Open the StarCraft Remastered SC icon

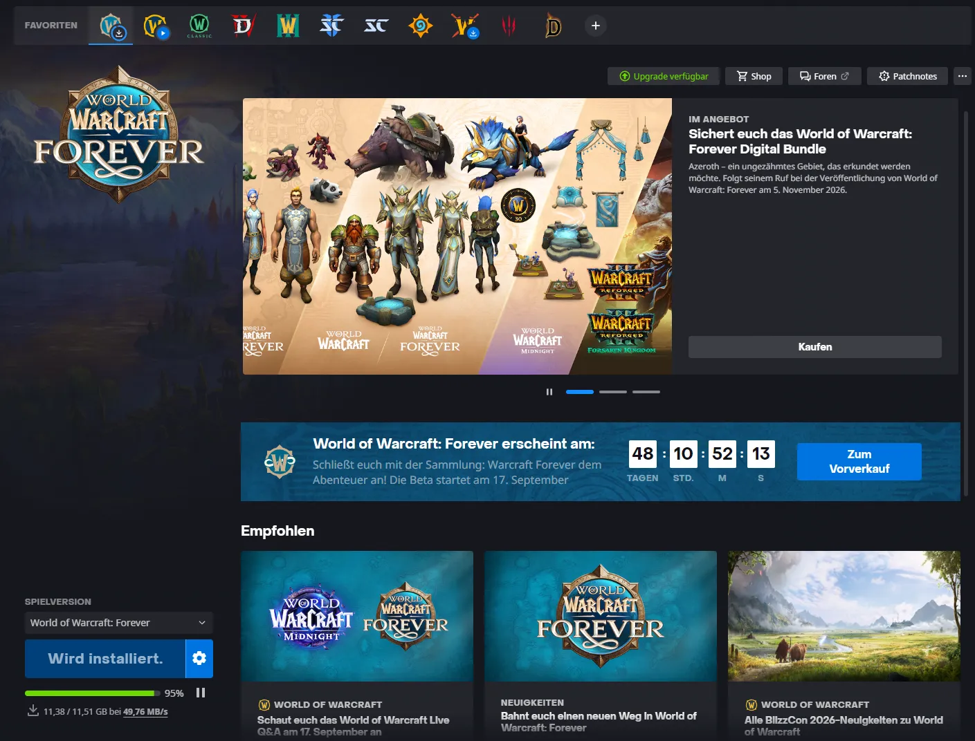pos(376,26)
